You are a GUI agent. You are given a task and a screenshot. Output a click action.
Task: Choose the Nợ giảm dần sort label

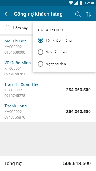(x=56, y=52)
